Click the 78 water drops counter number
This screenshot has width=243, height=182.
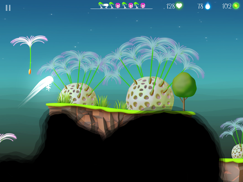coord(200,6)
